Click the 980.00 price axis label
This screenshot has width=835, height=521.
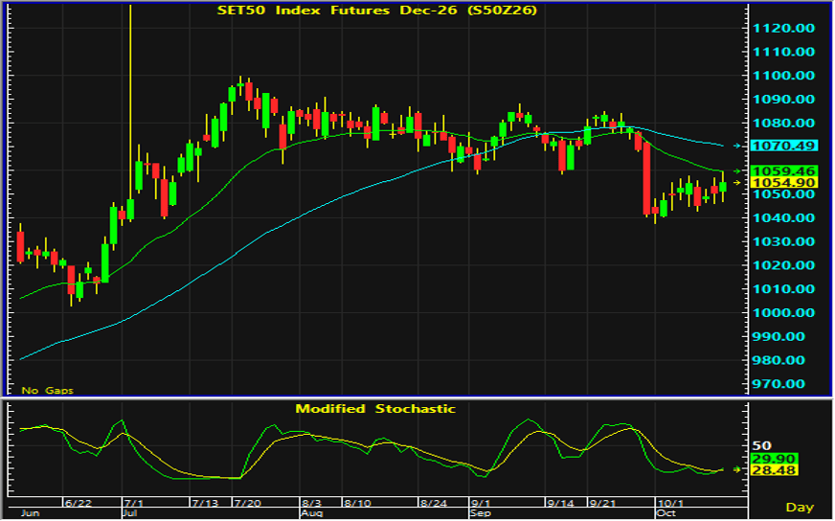tap(779, 360)
